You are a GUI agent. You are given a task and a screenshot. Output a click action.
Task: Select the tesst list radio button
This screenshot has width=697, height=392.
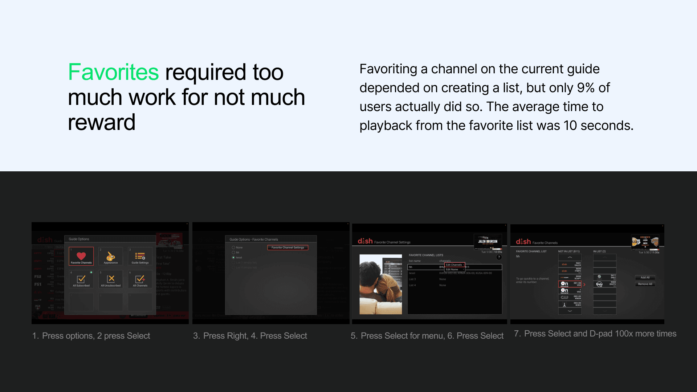[233, 257]
